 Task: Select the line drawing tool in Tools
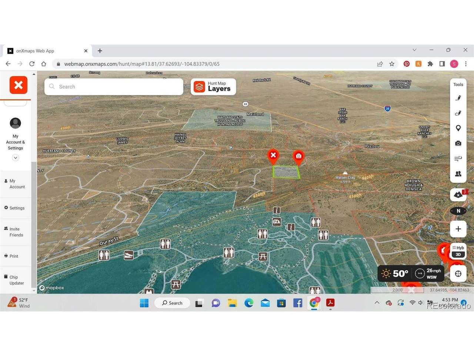click(x=458, y=98)
